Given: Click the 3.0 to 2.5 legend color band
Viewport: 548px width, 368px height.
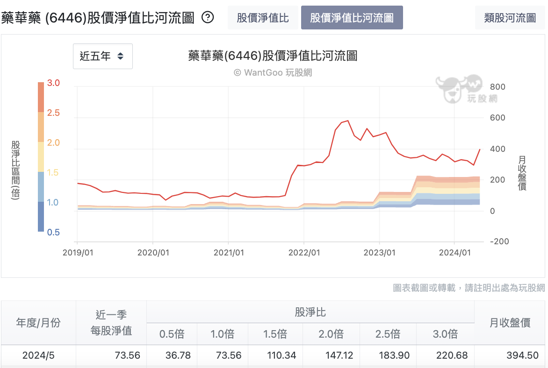Looking at the screenshot, I should tap(41, 97).
